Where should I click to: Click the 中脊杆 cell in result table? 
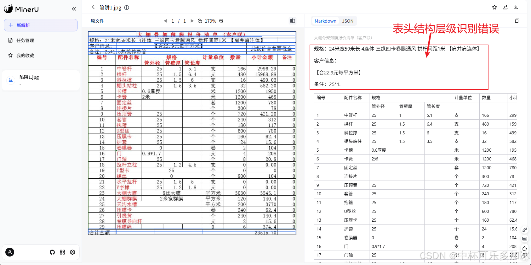355,115
